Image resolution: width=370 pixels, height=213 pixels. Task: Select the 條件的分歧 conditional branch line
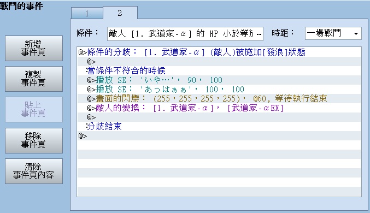tap(219, 52)
